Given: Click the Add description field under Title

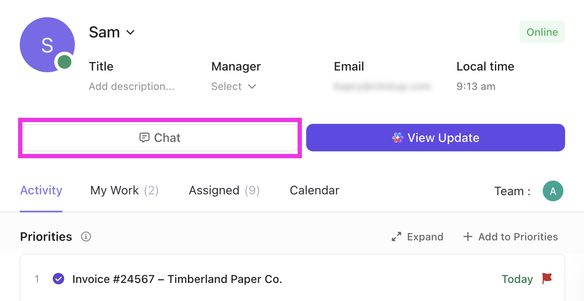Looking at the screenshot, I should 132,86.
